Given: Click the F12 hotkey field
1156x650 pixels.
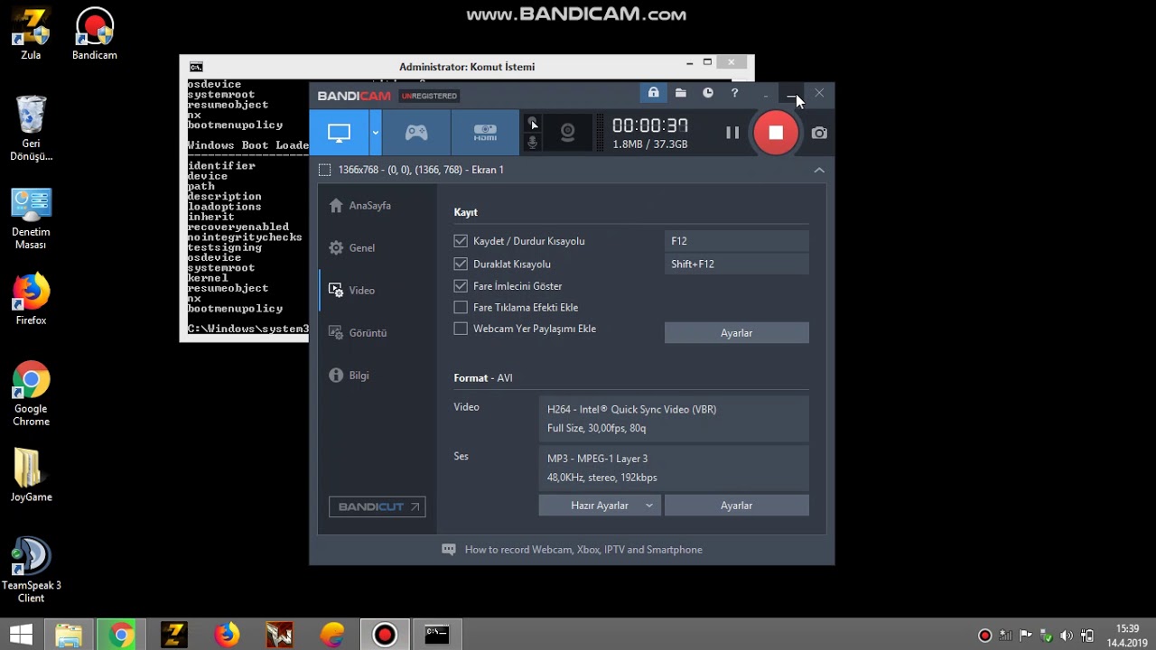Looking at the screenshot, I should [x=737, y=241].
